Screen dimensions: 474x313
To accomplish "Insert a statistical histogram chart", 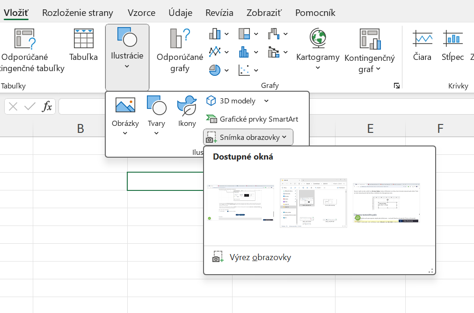I will 244,52.
